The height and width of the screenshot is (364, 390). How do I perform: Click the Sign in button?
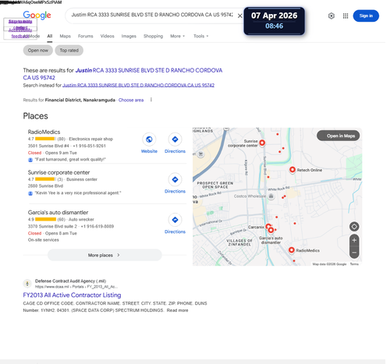[366, 16]
